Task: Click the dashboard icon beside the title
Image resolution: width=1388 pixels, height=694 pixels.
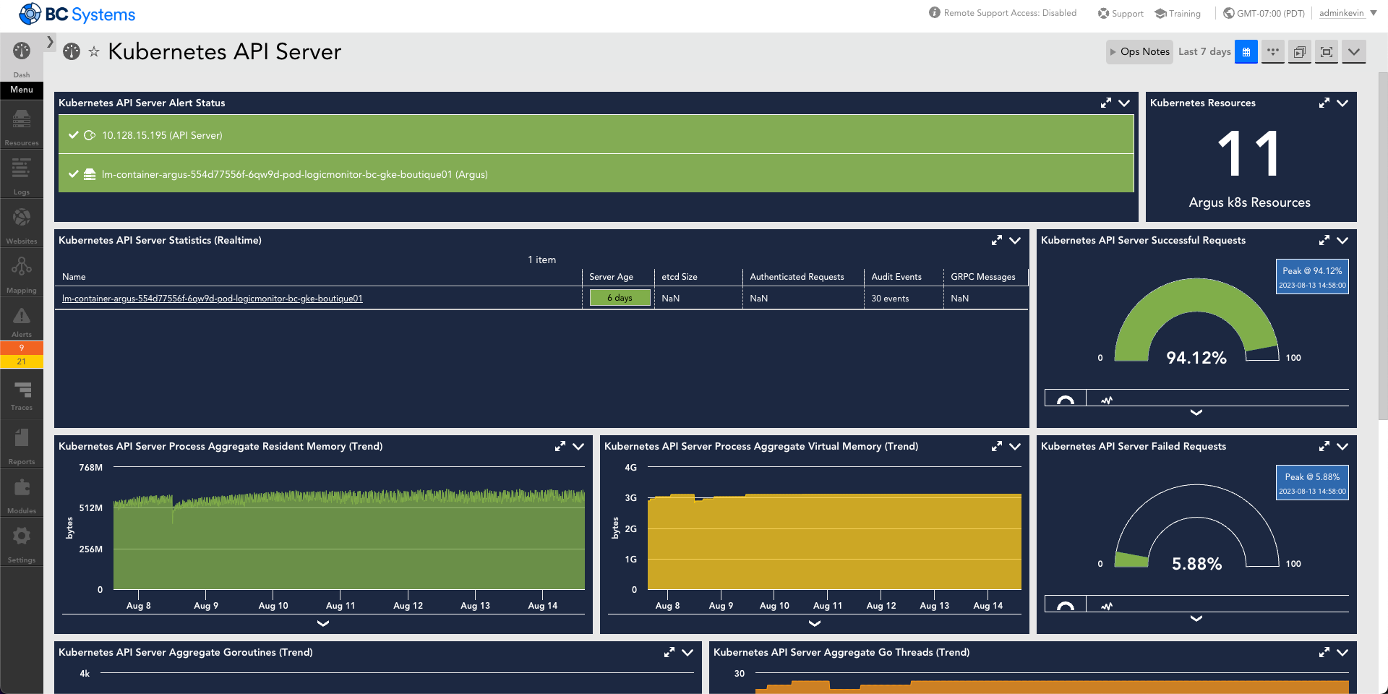Action: click(72, 51)
